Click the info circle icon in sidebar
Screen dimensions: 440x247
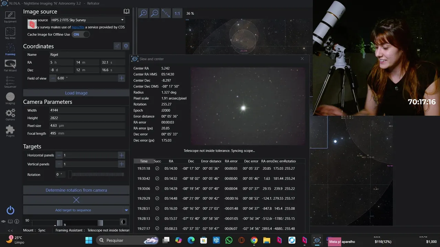16,222
